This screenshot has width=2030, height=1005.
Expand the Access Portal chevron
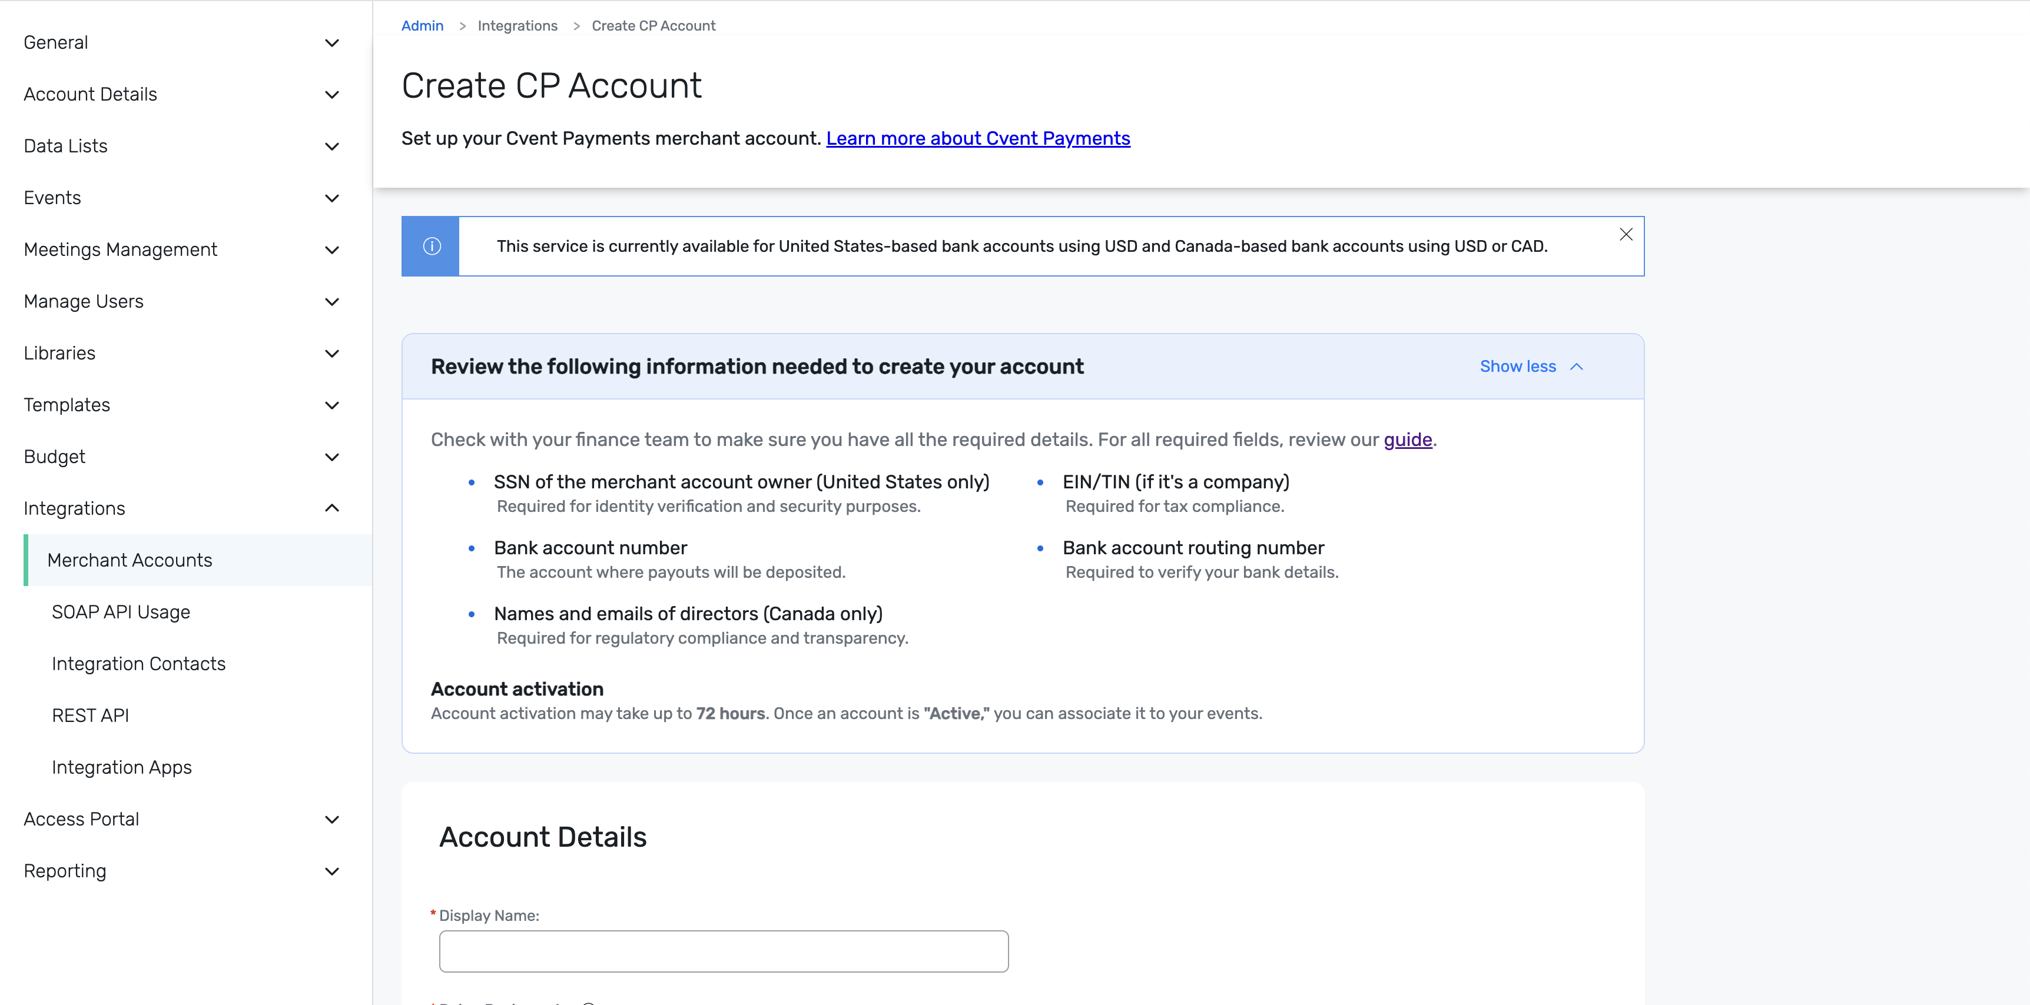332,819
